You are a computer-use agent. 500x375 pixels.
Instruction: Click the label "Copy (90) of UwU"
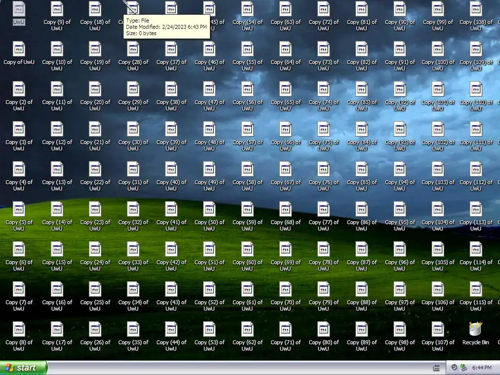tap(399, 25)
